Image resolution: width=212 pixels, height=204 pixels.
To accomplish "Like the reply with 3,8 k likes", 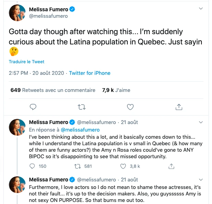I will coord(124,166).
